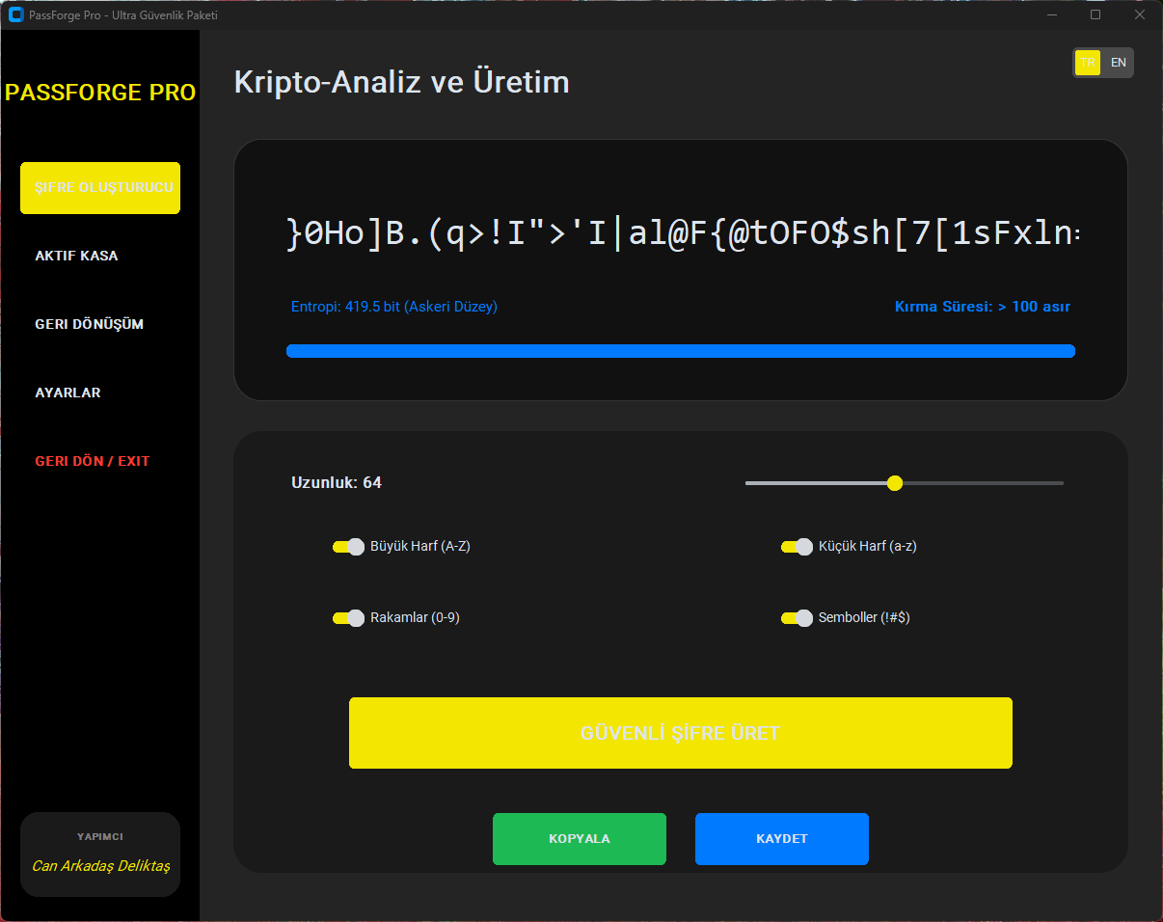This screenshot has width=1163, height=922.
Task: Toggle the Küçük Harf (a-z) switch
Action: tap(797, 547)
